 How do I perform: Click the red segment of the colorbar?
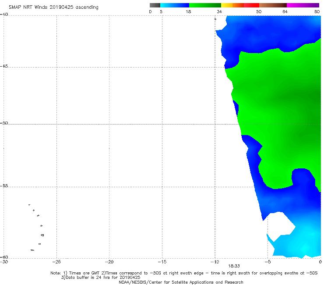pyautogui.click(x=251, y=5)
